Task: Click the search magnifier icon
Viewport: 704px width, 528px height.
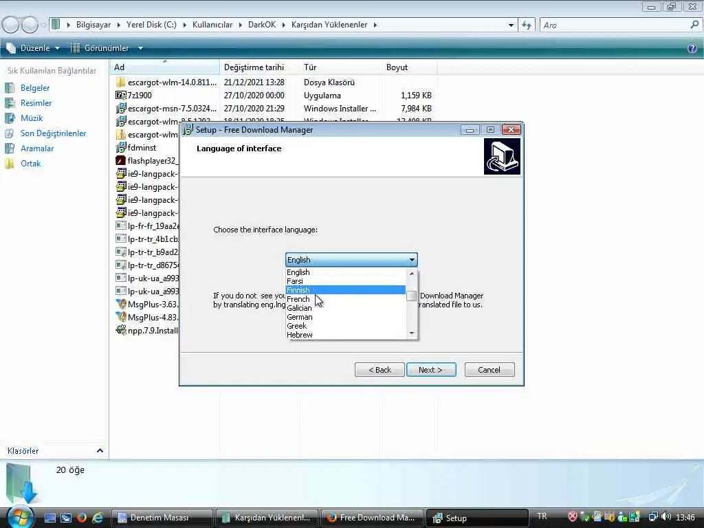Action: point(694,25)
